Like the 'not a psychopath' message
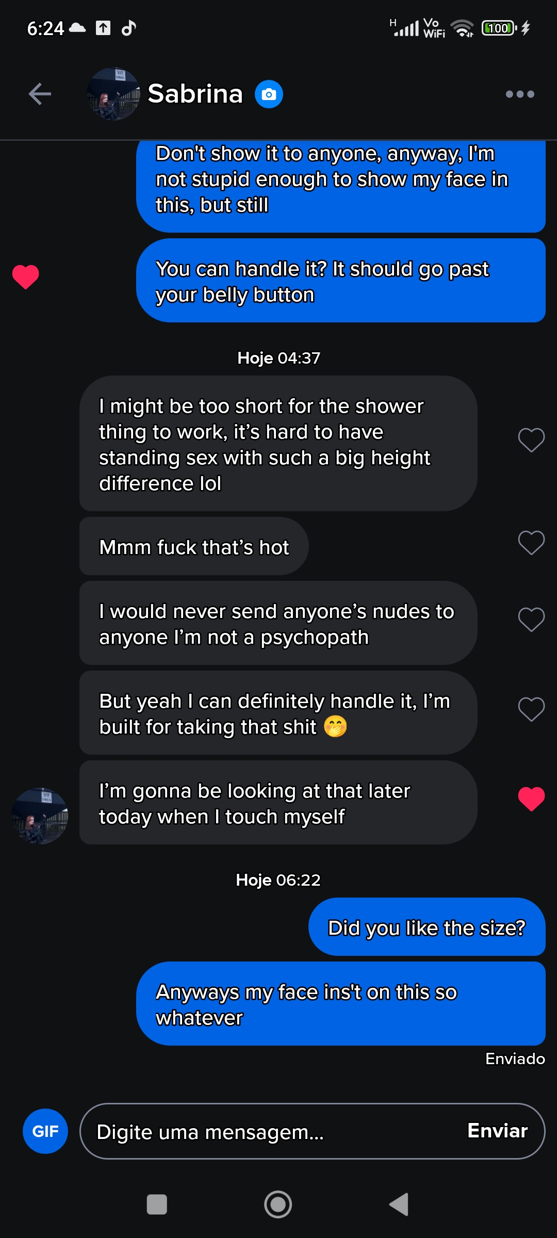 pyautogui.click(x=531, y=619)
